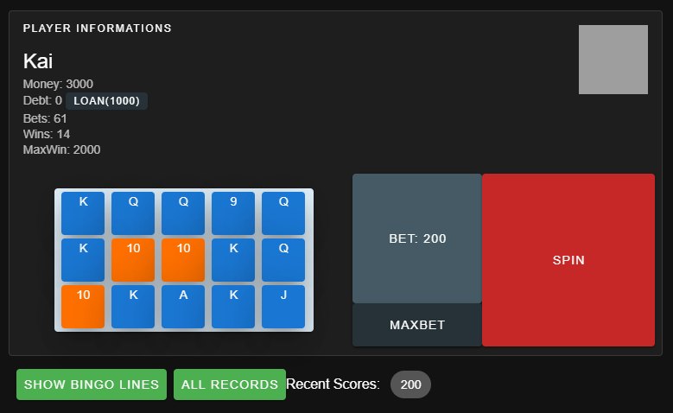Select the A tile in bottom row

tap(183, 307)
